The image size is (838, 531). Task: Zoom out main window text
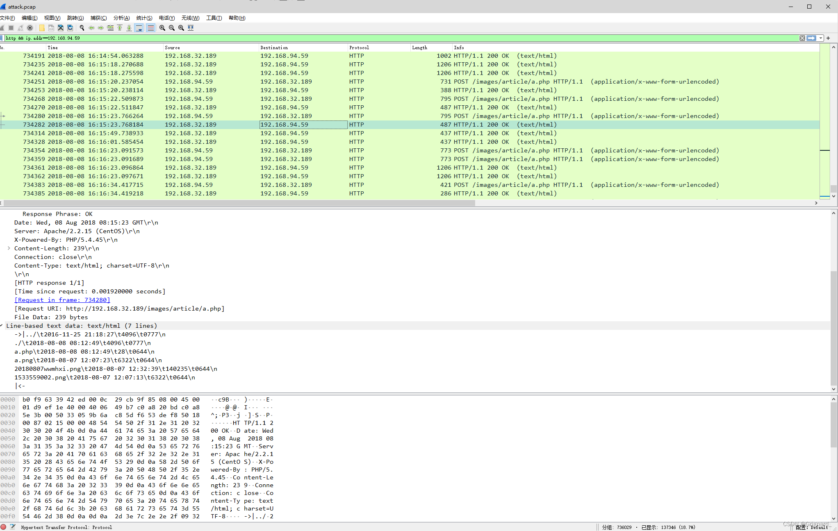[x=172, y=28]
